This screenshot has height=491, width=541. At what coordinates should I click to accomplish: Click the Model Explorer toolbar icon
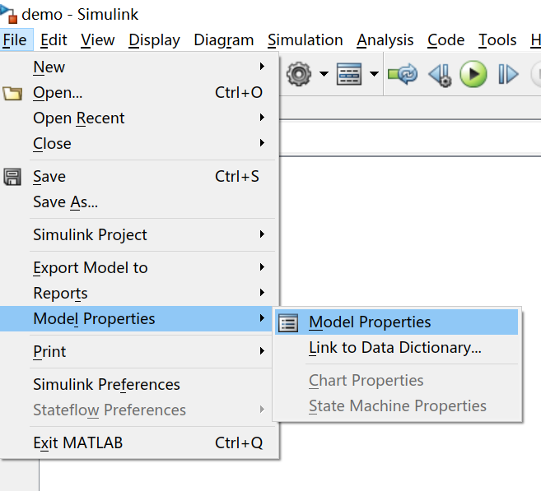pyautogui.click(x=349, y=74)
